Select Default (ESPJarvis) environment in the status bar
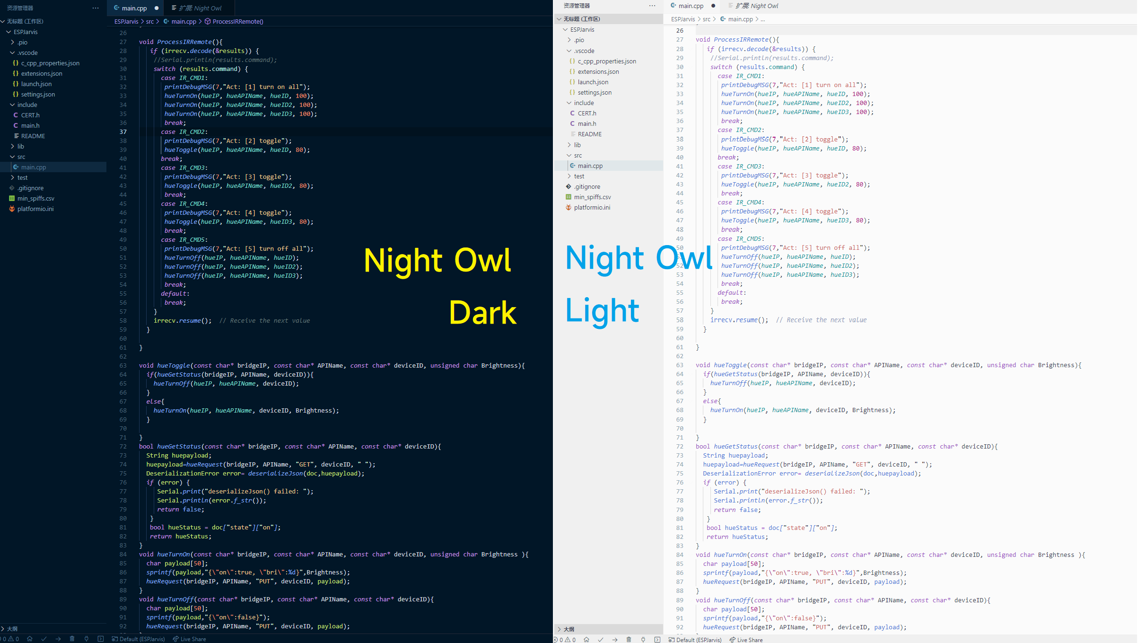Screen dimensions: 1138x643 coord(141,639)
